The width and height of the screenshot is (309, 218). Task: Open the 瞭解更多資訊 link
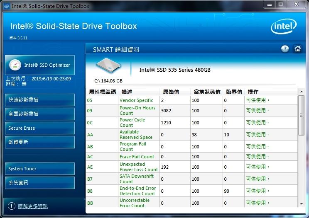pyautogui.click(x=33, y=206)
